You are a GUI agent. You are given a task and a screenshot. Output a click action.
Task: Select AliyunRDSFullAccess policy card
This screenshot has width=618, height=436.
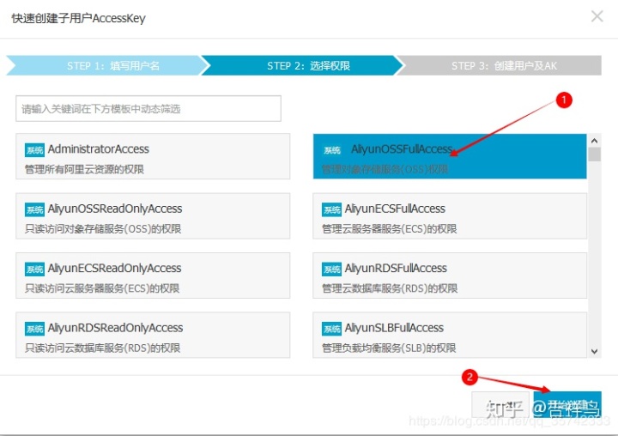(x=450, y=276)
